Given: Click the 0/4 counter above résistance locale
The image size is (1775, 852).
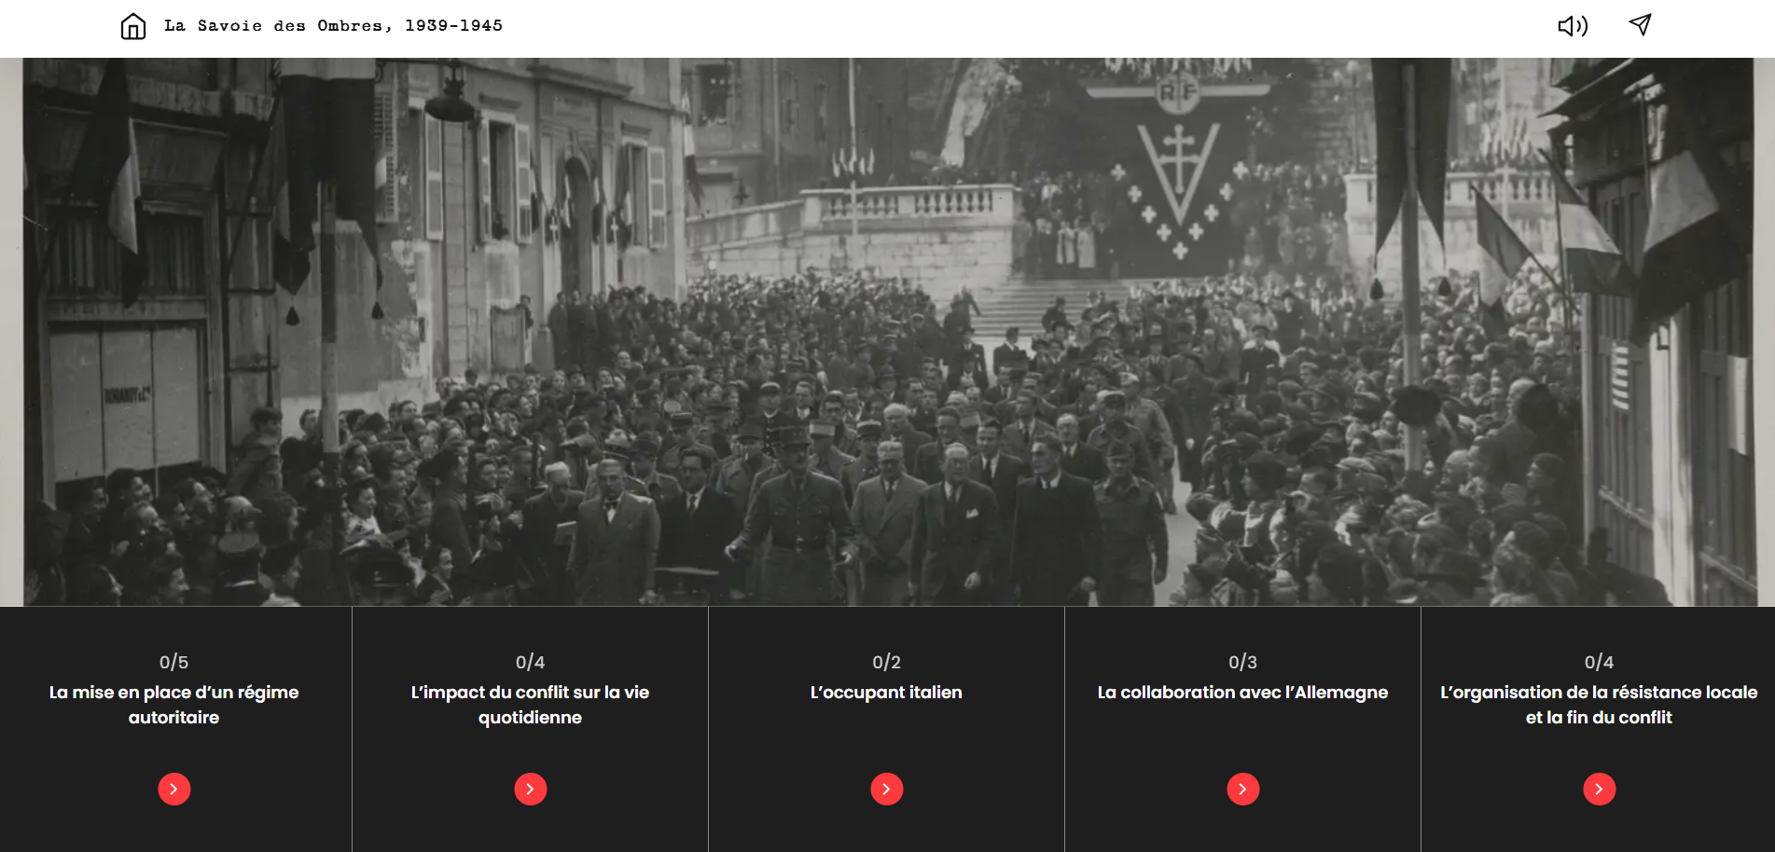Looking at the screenshot, I should coord(1600,662).
